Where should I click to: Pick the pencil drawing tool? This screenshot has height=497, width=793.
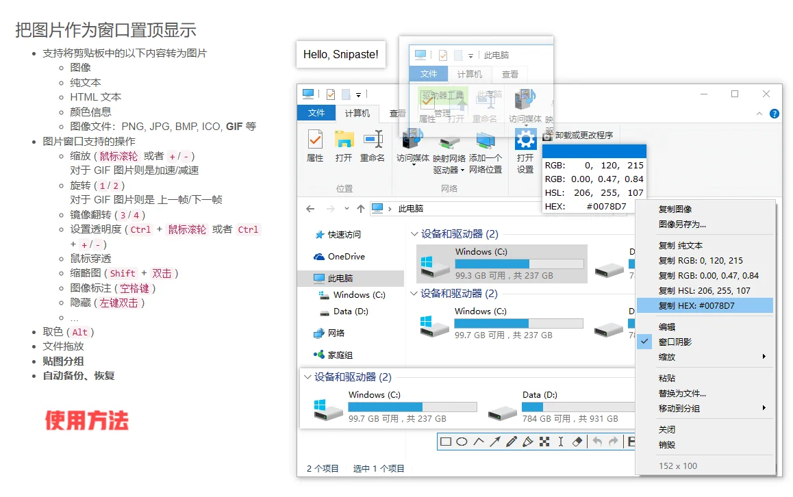[511, 442]
